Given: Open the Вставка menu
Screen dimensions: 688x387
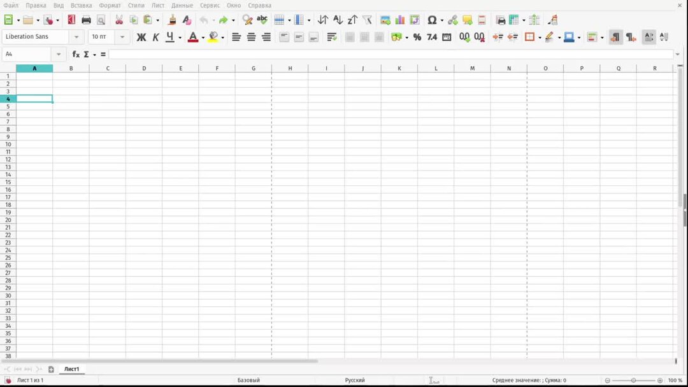Looking at the screenshot, I should pos(81,5).
